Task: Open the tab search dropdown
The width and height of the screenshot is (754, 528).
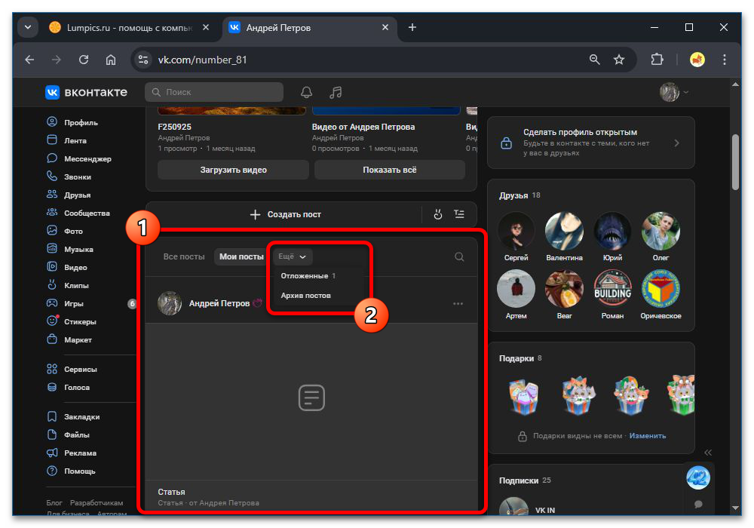Action: pos(28,27)
